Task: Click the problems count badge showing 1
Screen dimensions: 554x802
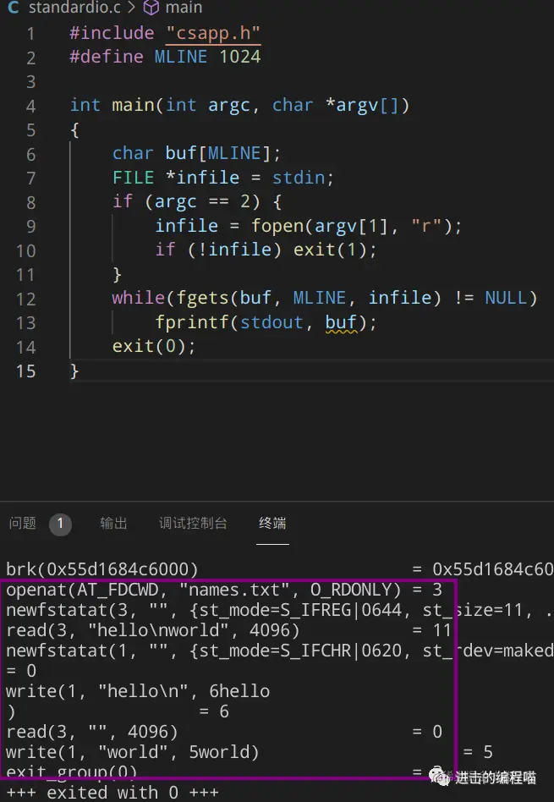Action: (60, 524)
